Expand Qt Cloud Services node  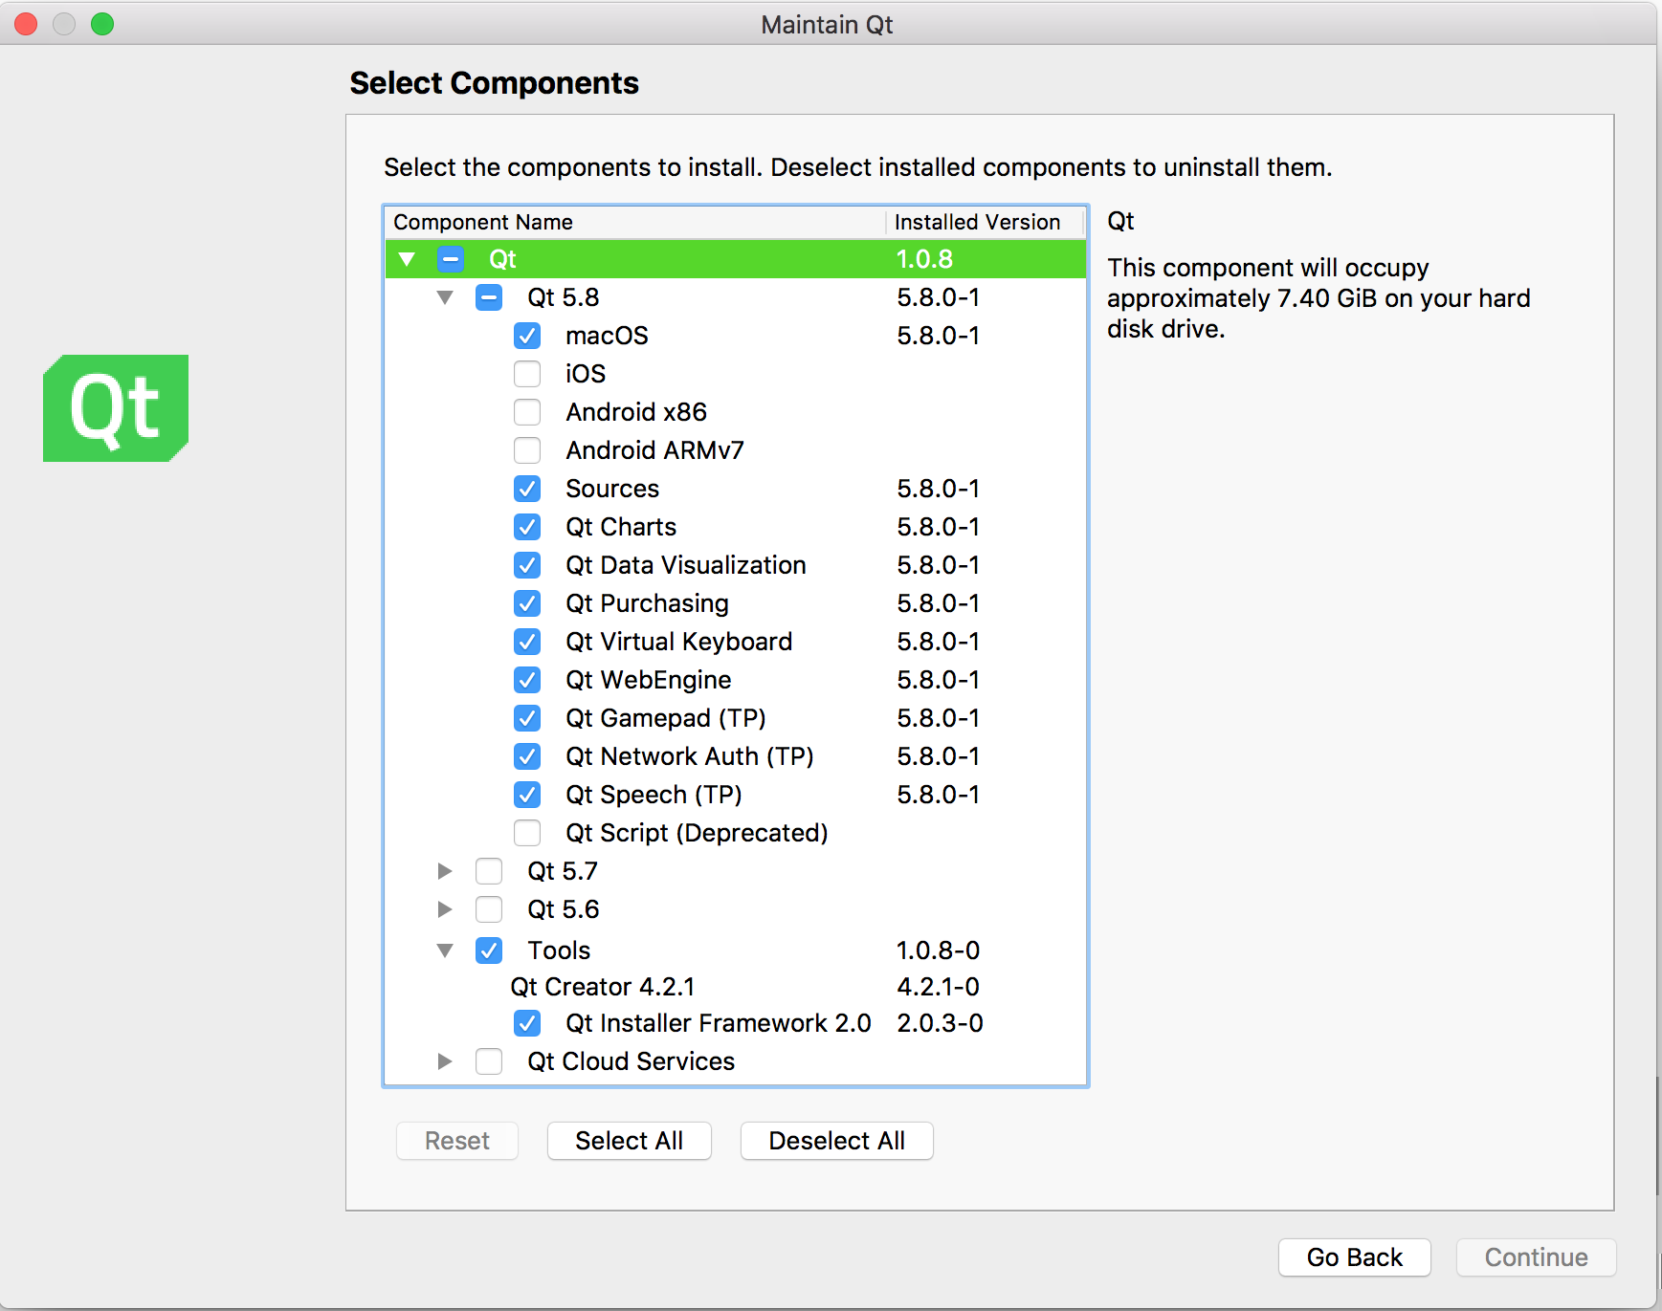pos(445,1061)
